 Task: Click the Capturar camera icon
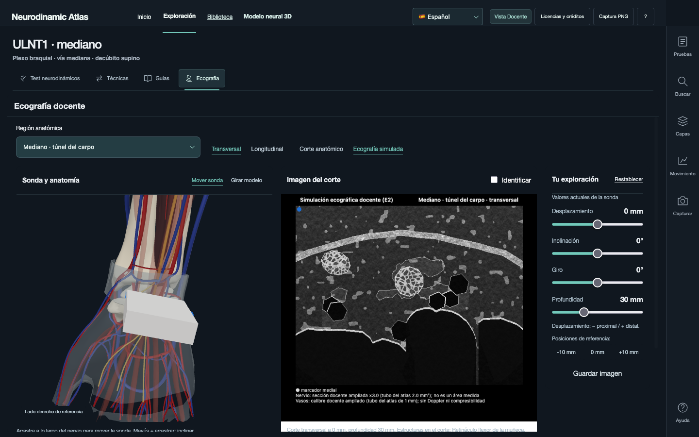682,205
